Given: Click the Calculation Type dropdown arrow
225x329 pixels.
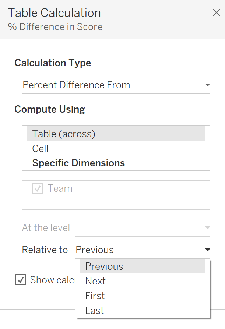Looking at the screenshot, I should (x=207, y=85).
